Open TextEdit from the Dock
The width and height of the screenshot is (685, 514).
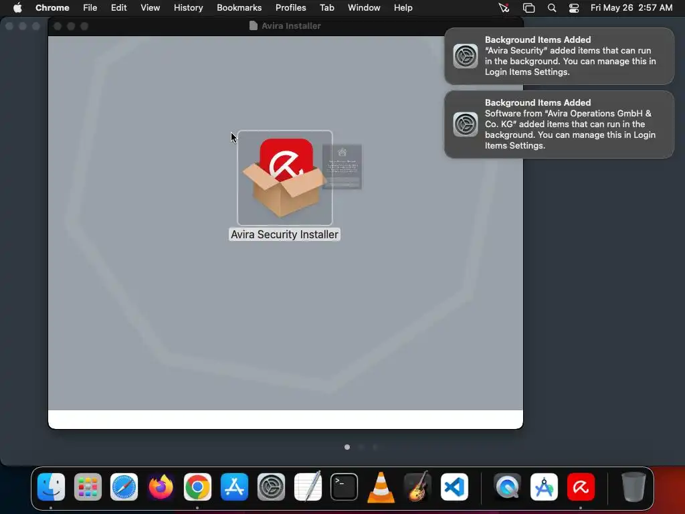click(x=308, y=487)
